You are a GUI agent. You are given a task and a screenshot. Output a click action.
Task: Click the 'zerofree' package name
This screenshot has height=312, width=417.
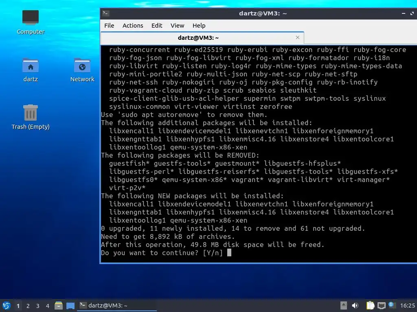pyautogui.click(x=276, y=107)
